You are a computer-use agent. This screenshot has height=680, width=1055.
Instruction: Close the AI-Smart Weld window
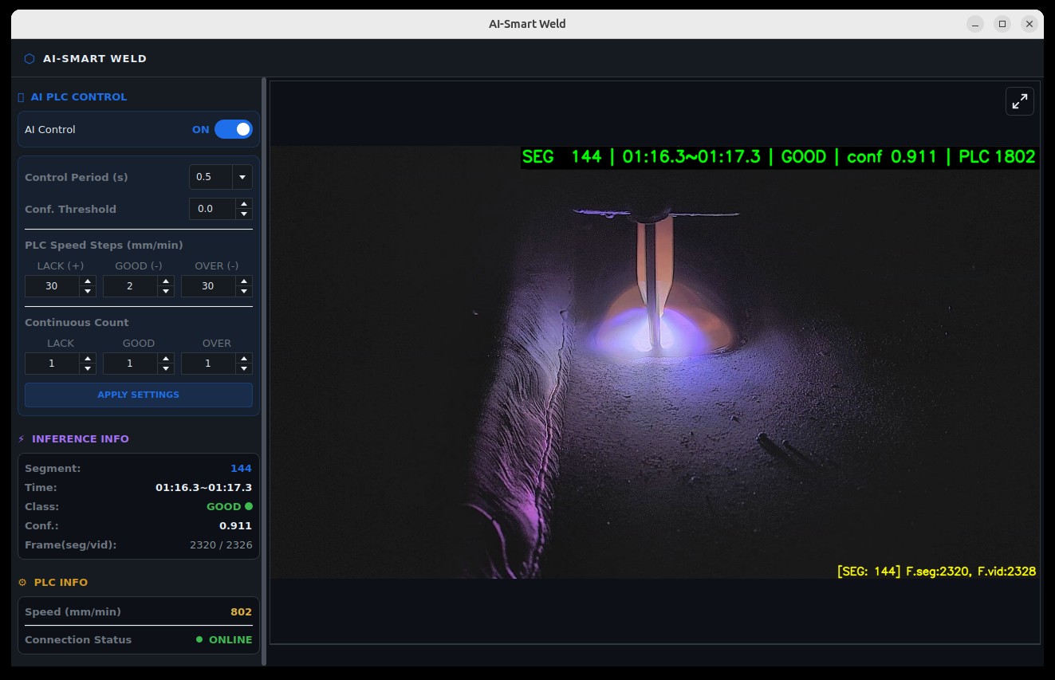pos(1029,24)
